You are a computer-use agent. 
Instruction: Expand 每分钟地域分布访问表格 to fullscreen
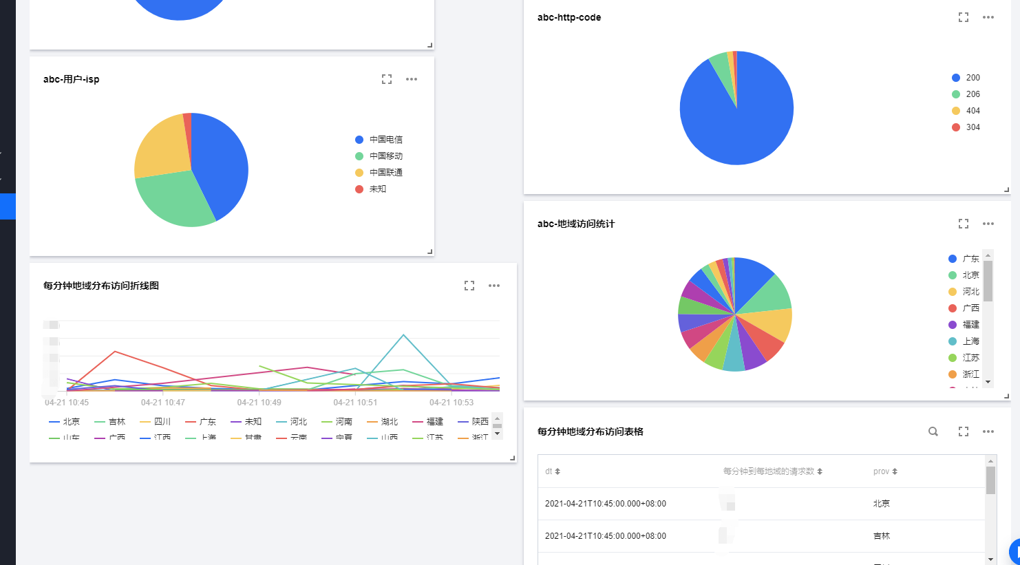coord(964,431)
